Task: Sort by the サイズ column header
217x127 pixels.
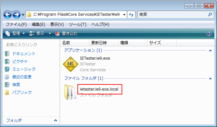Action: [162, 43]
